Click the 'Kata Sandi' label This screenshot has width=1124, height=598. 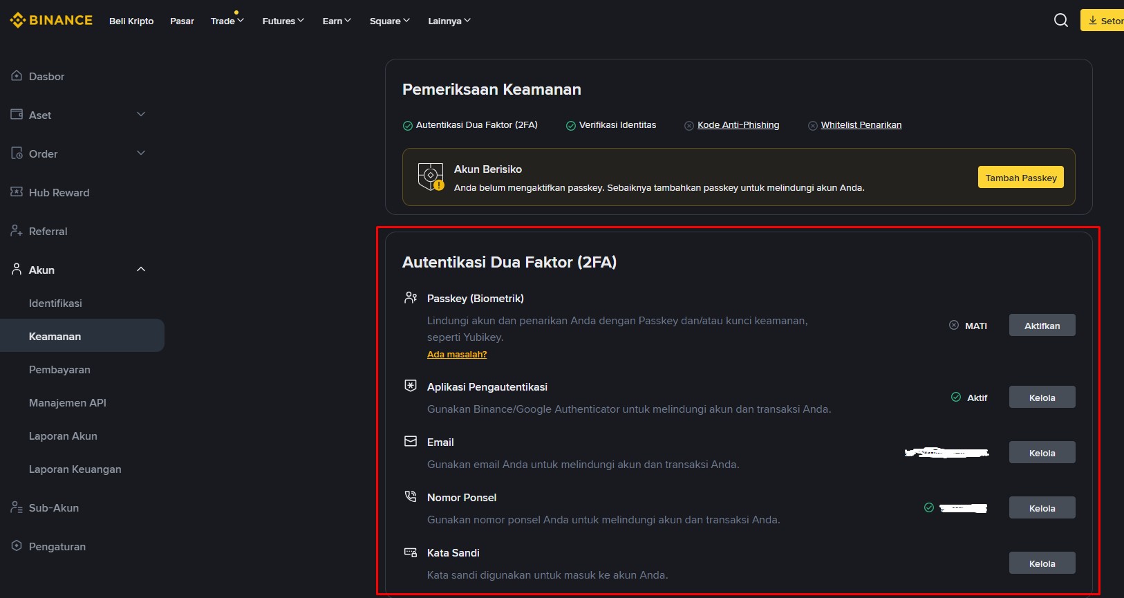(x=453, y=552)
